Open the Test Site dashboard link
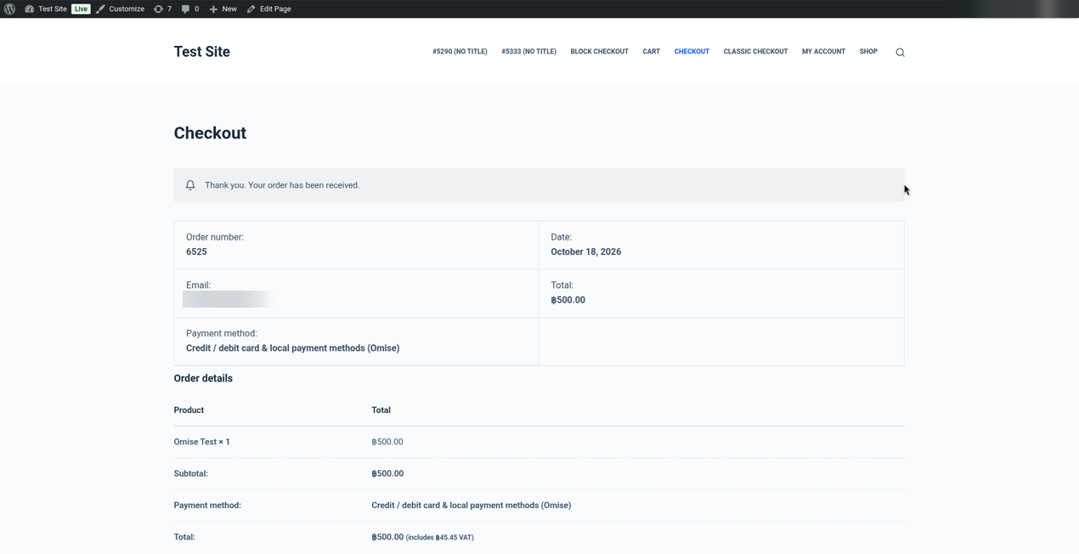This screenshot has width=1079, height=554. pyautogui.click(x=46, y=8)
